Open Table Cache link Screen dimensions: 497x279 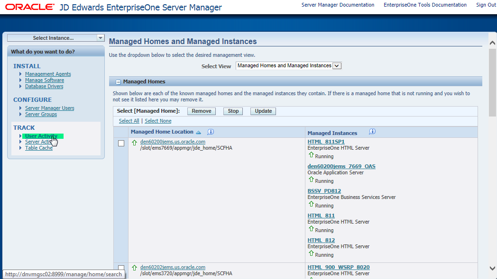coord(39,148)
